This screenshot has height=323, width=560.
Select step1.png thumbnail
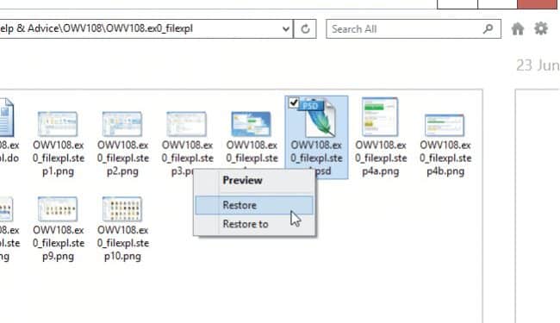[58, 124]
